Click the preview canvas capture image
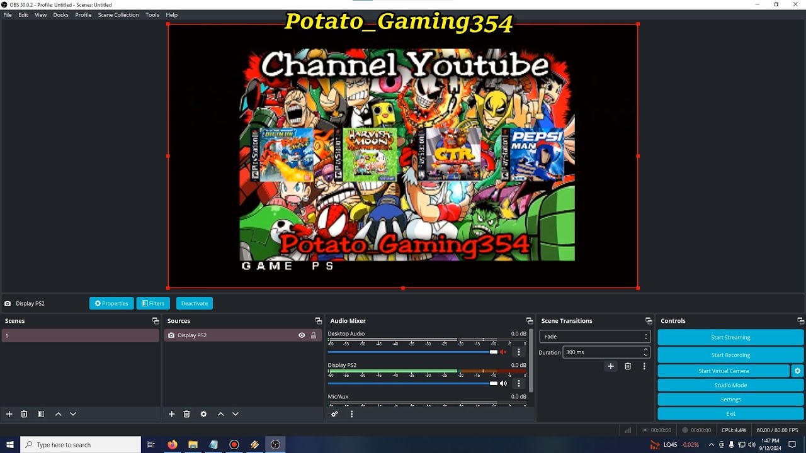Screen dimensions: 806x453 tap(403, 156)
